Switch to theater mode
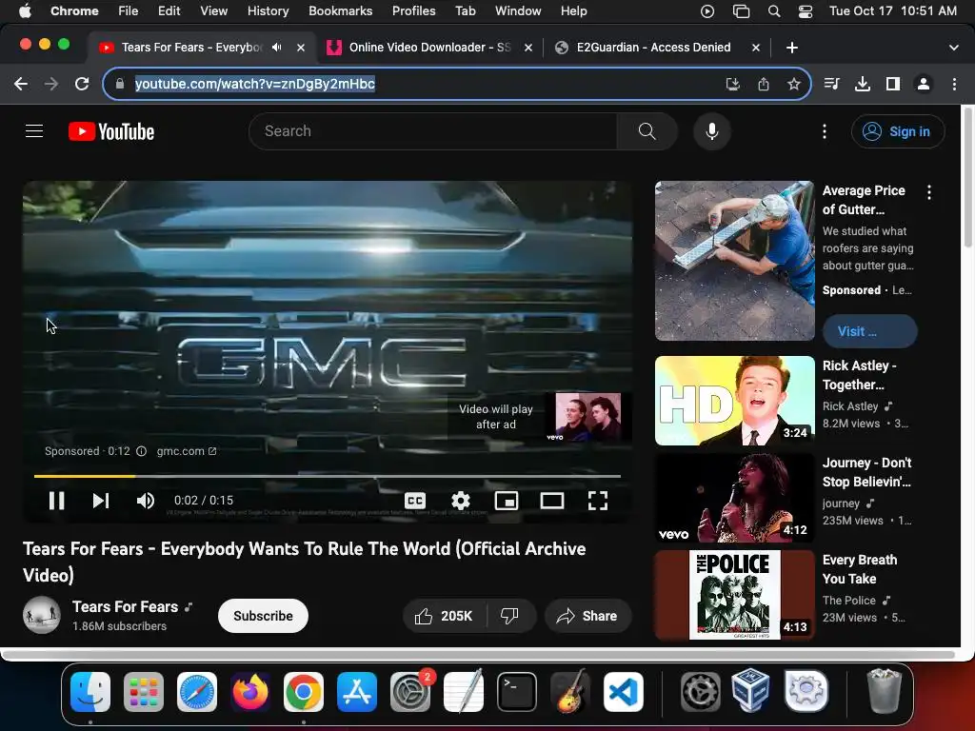975x731 pixels. [x=552, y=501]
